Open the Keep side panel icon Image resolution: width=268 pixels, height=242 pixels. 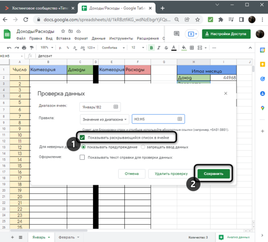262,64
